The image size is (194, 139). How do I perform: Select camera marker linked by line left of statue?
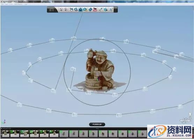[73, 69]
